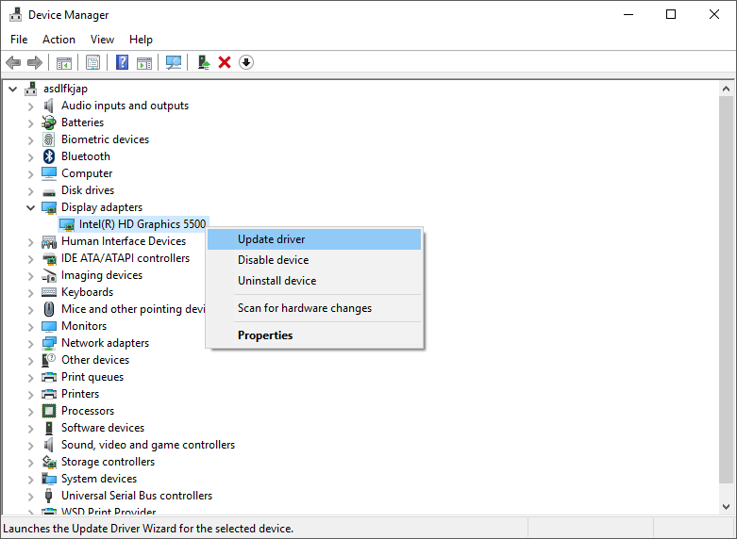
Task: Click the Intel HD Graphics 5500 adapter icon
Action: pyautogui.click(x=67, y=224)
